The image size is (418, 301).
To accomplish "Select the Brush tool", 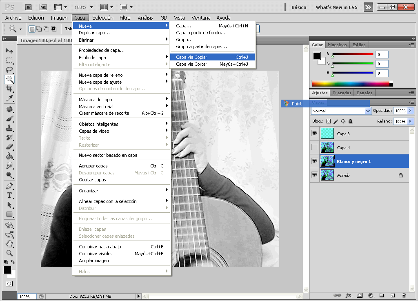I will click(9, 118).
